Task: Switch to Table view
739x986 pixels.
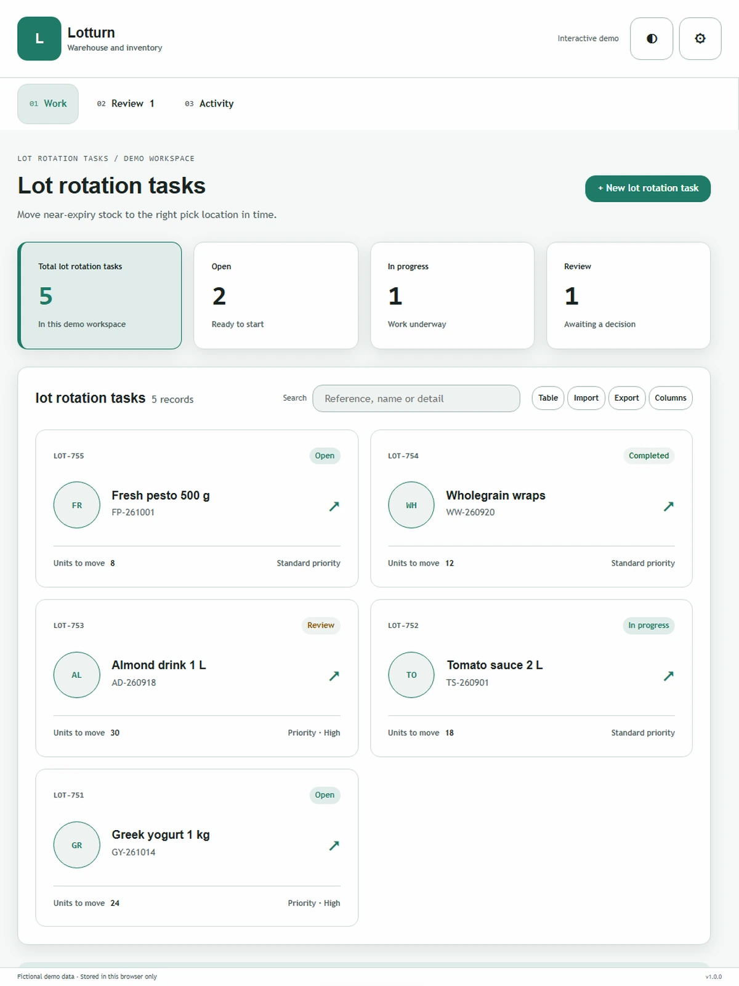Action: (x=548, y=398)
